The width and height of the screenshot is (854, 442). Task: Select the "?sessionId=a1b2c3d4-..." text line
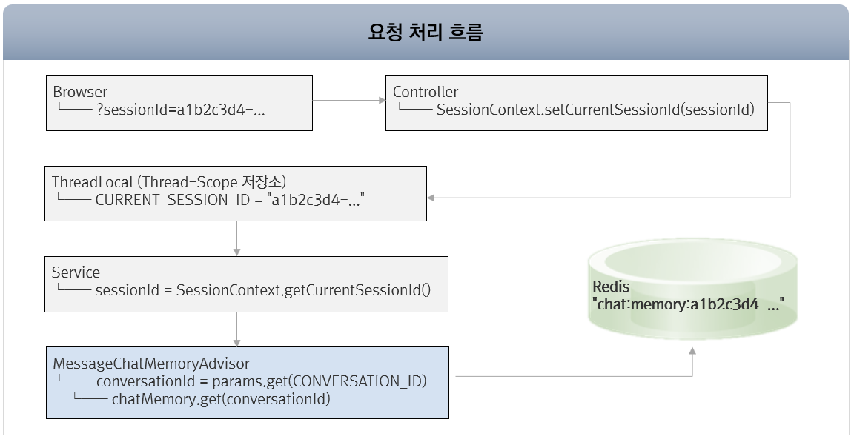(181, 110)
